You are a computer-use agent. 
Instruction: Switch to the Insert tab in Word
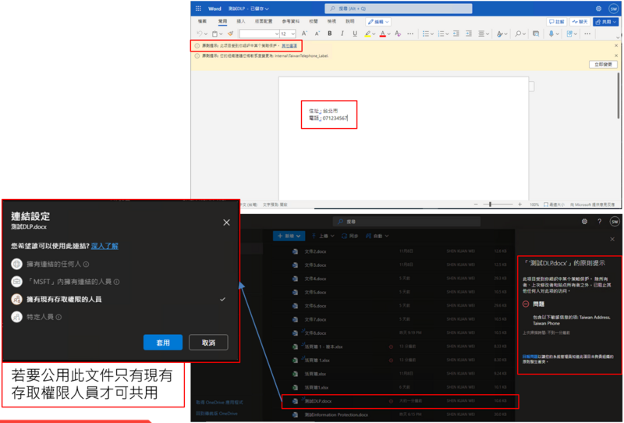pos(241,21)
